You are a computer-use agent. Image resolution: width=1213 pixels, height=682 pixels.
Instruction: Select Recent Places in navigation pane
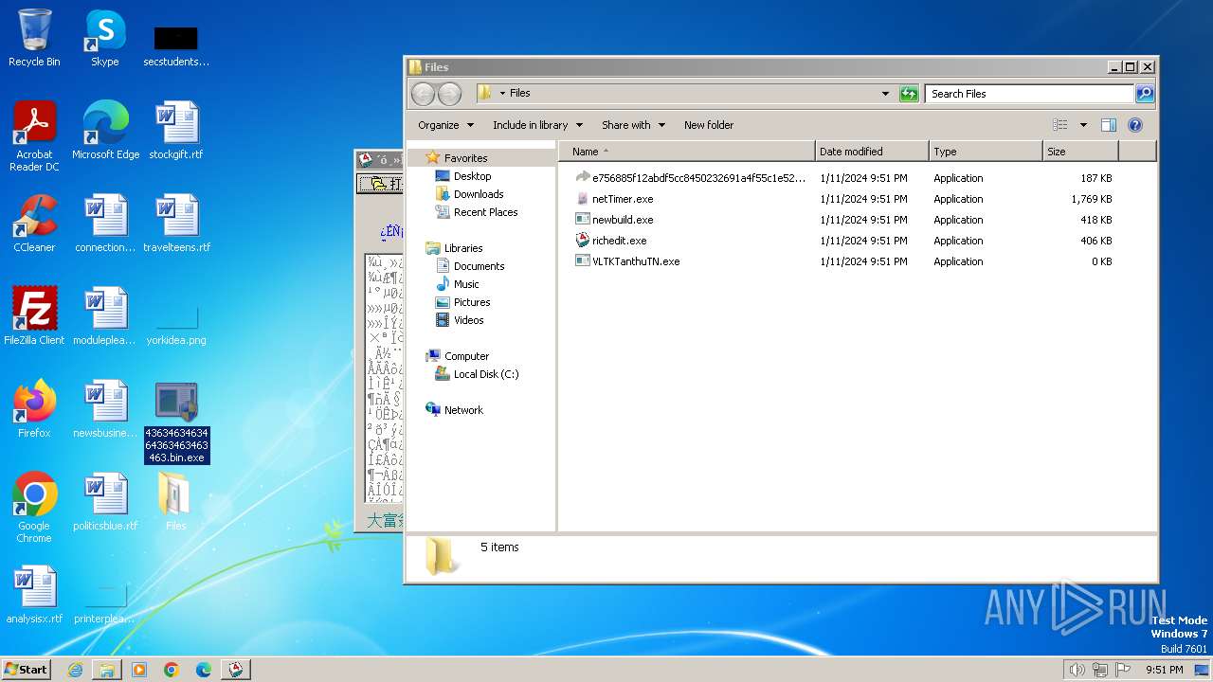point(485,212)
